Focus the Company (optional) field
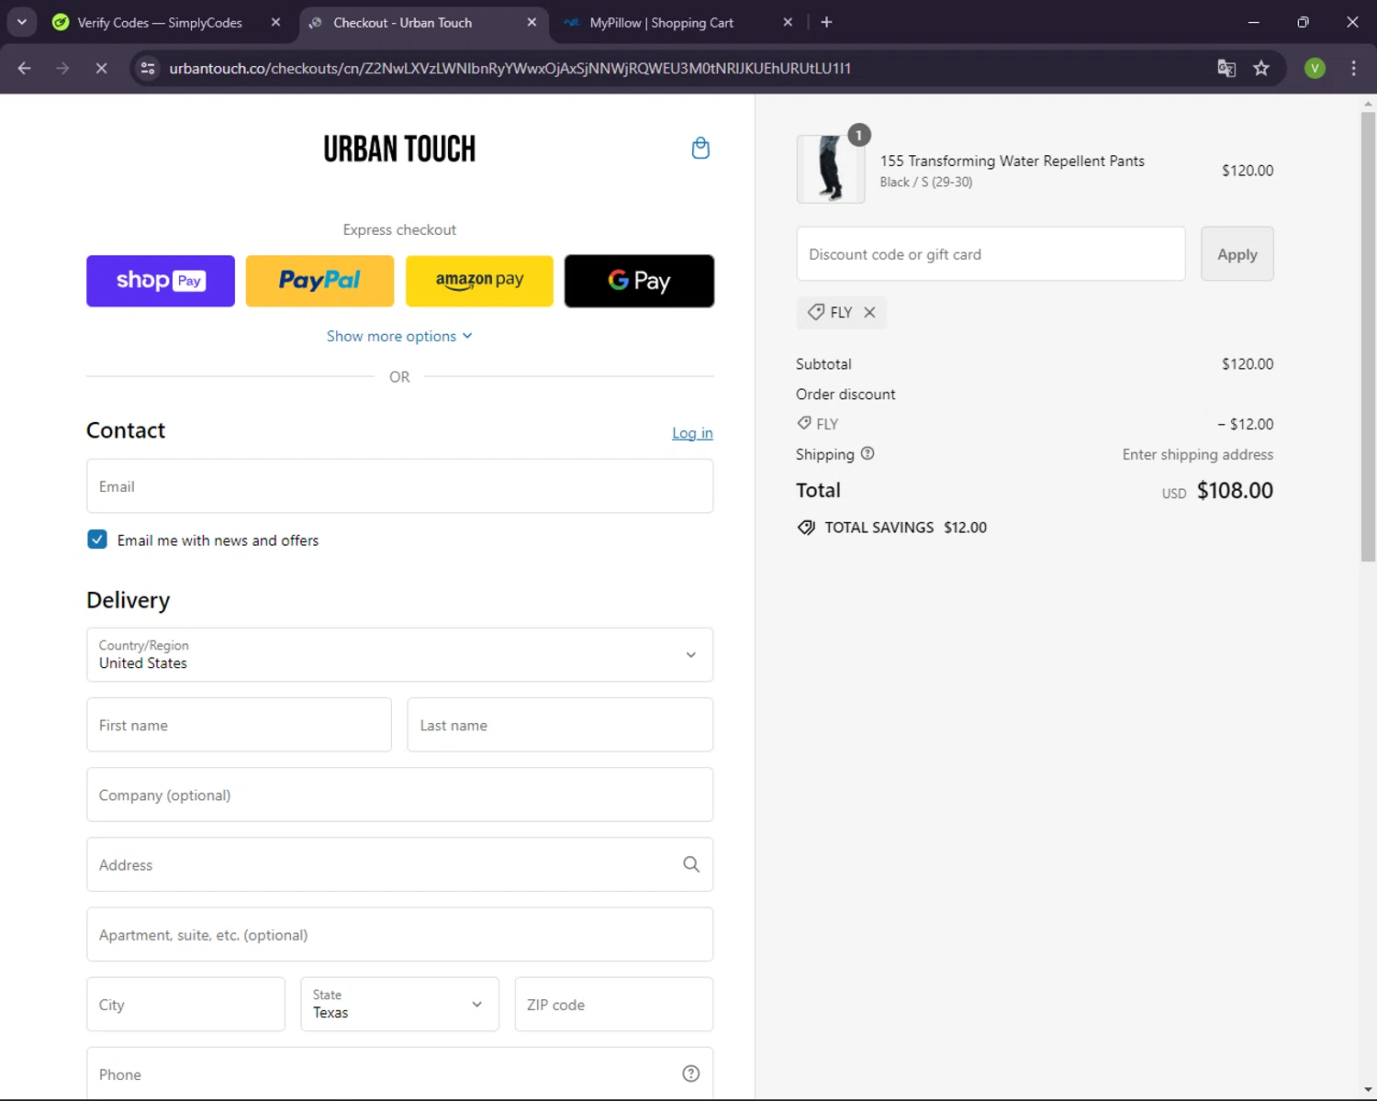This screenshot has width=1377, height=1101. coord(399,795)
